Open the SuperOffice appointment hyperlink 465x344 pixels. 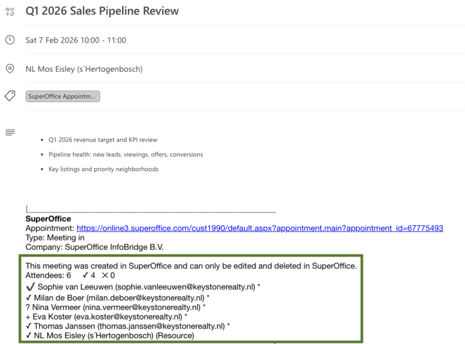(259, 228)
